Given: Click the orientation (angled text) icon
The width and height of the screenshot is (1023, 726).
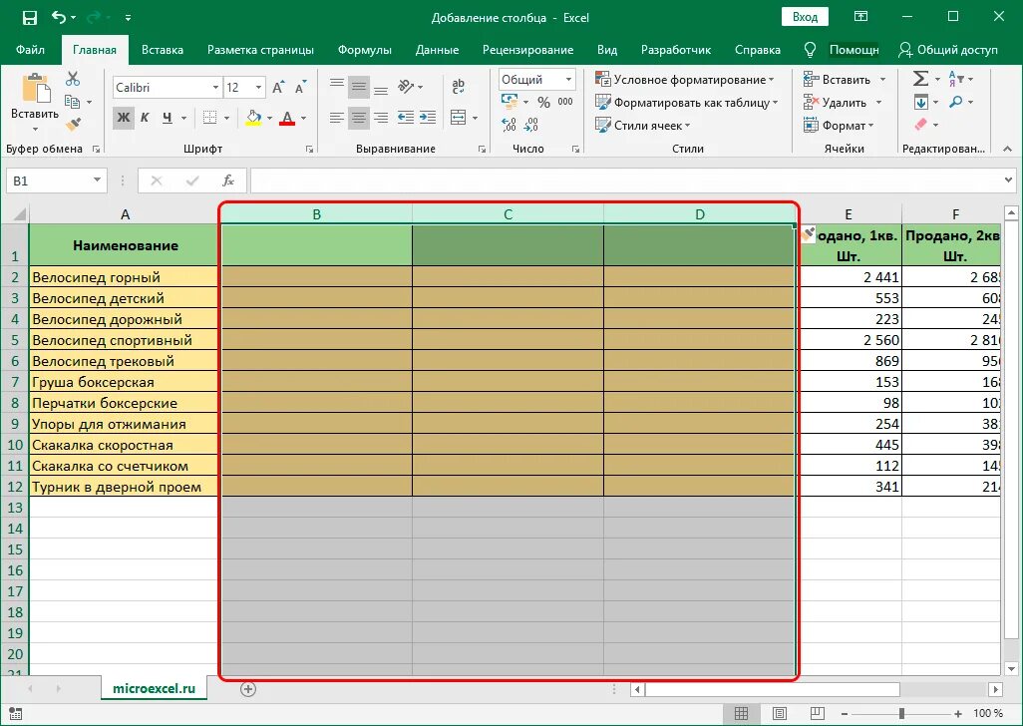Looking at the screenshot, I should pos(407,86).
